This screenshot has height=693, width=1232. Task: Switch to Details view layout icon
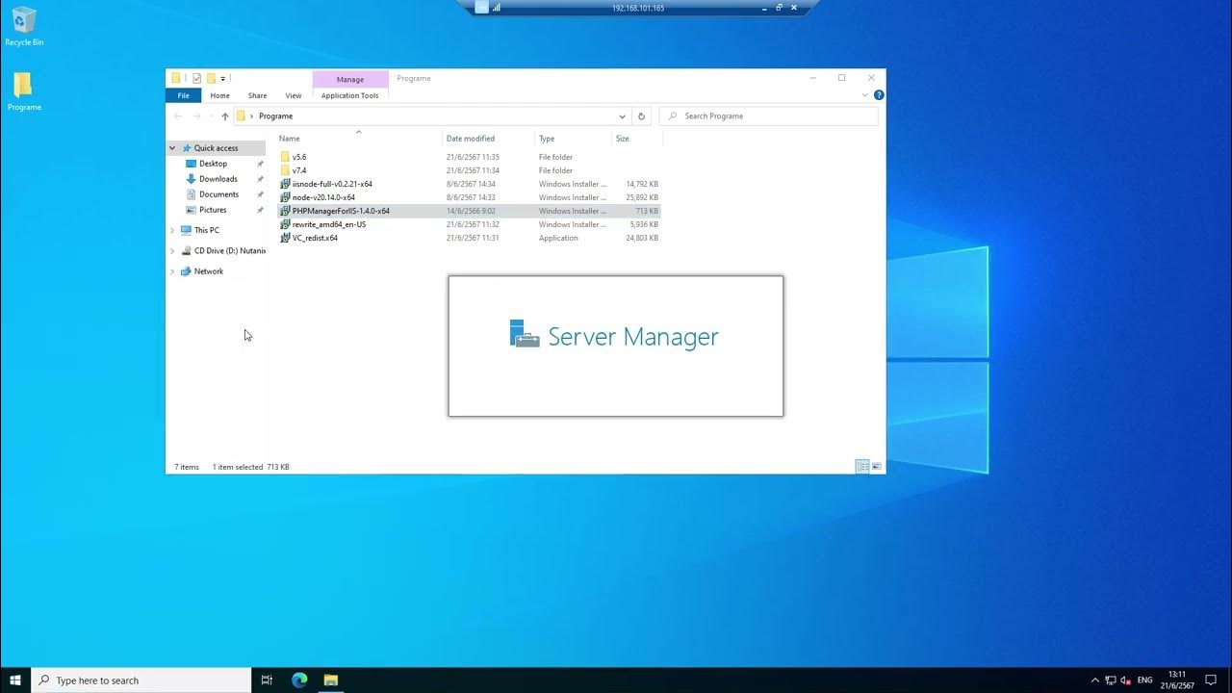coord(862,467)
